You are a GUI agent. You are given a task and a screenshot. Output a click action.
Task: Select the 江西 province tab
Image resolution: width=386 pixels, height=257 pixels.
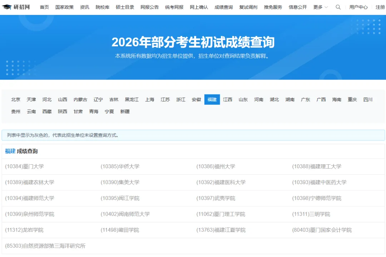[x=227, y=99]
